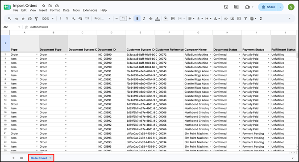The height and width of the screenshot is (162, 299).
Task: Open side panel arrow at bottom right
Action: coord(293,158)
